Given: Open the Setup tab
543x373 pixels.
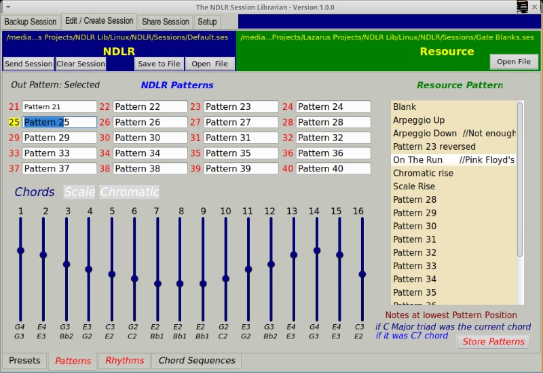Looking at the screenshot, I should 207,22.
